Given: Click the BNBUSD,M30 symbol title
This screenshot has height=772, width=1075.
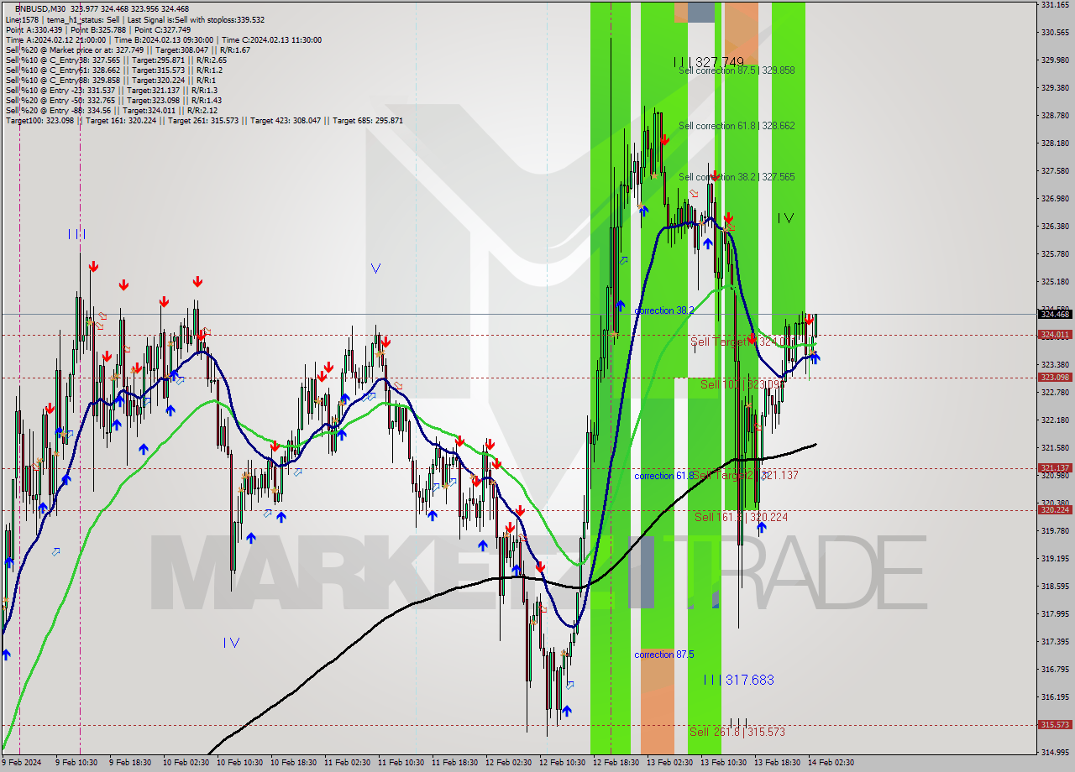Looking at the screenshot, I should pos(39,8).
